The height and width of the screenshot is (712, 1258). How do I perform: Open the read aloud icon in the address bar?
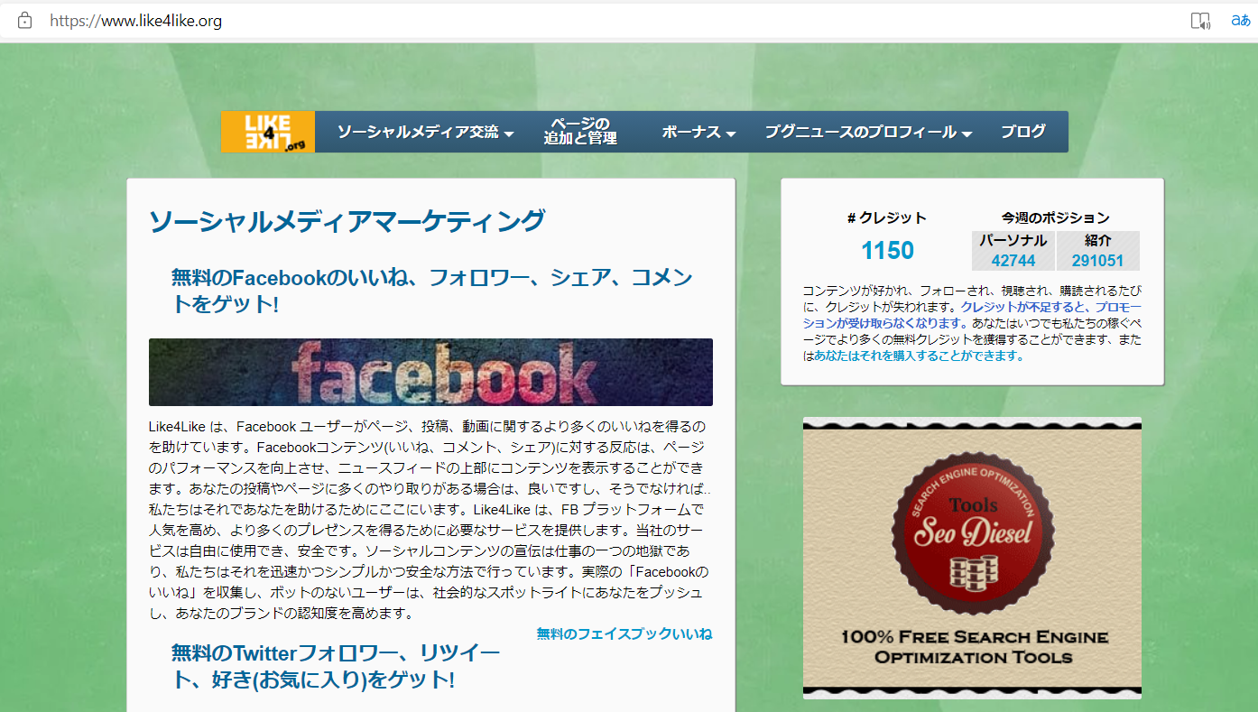point(1200,20)
